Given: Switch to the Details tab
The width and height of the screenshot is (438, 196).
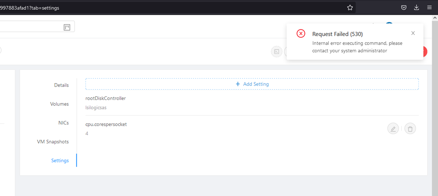Looking at the screenshot, I should point(61,85).
